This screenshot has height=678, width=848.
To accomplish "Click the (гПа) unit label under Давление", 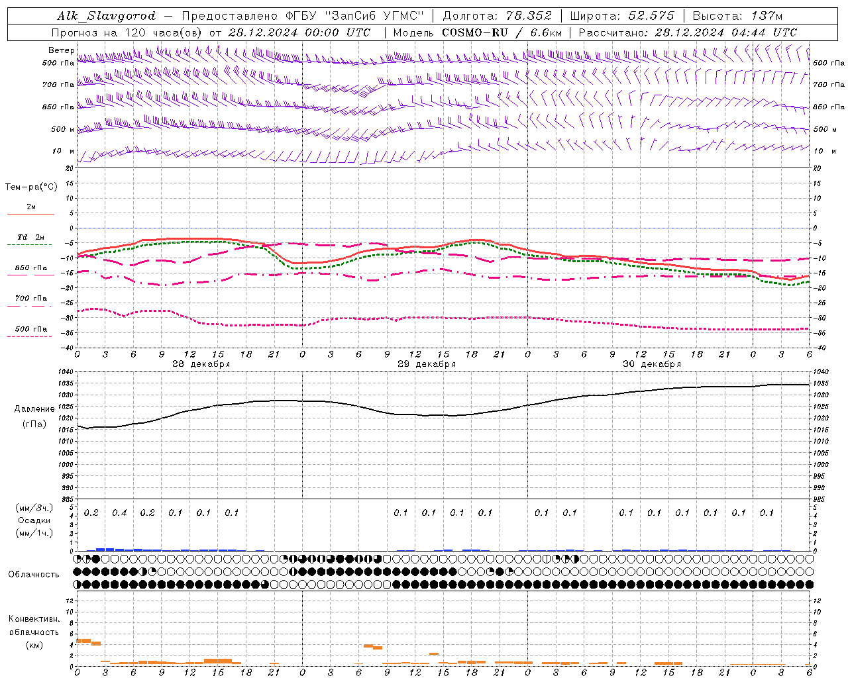I will [34, 424].
